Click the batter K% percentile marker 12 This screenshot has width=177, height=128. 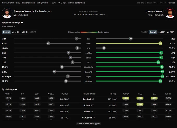(x=104, y=48)
